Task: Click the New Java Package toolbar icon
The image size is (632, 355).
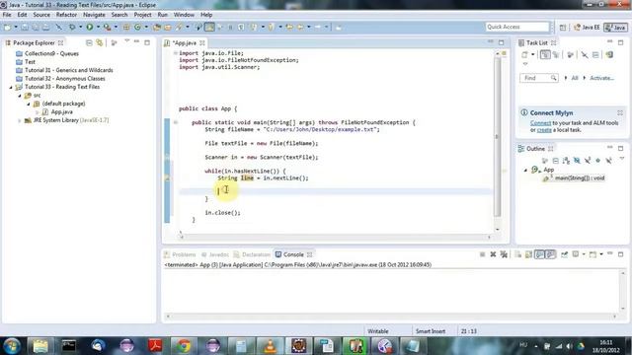Action: tap(126, 27)
